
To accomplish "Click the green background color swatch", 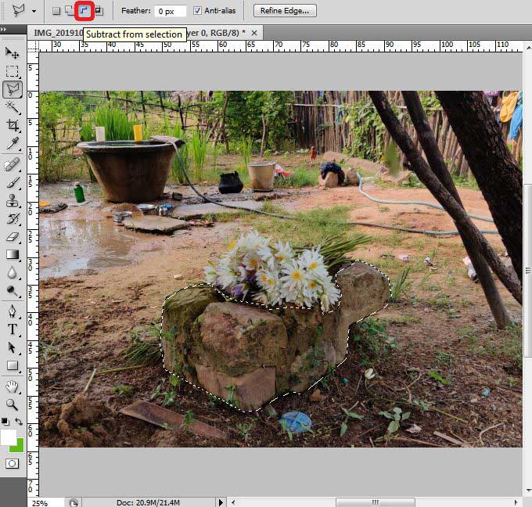I will (19, 448).
